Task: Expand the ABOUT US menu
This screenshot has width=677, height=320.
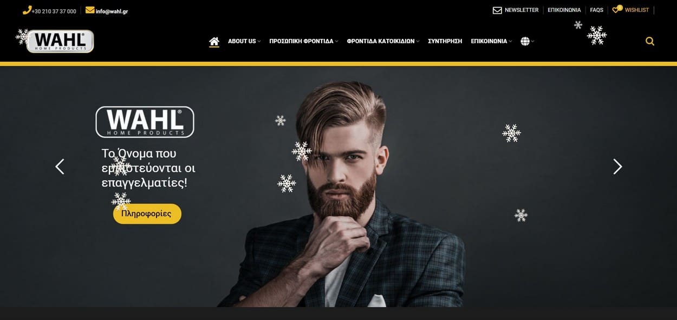Action: pyautogui.click(x=244, y=41)
